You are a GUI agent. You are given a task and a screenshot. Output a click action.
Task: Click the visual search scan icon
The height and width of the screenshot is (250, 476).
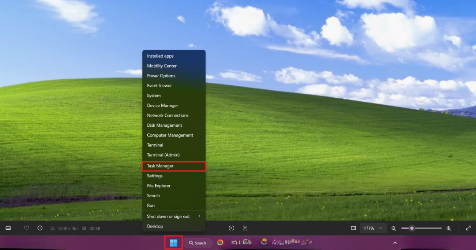coord(231,228)
